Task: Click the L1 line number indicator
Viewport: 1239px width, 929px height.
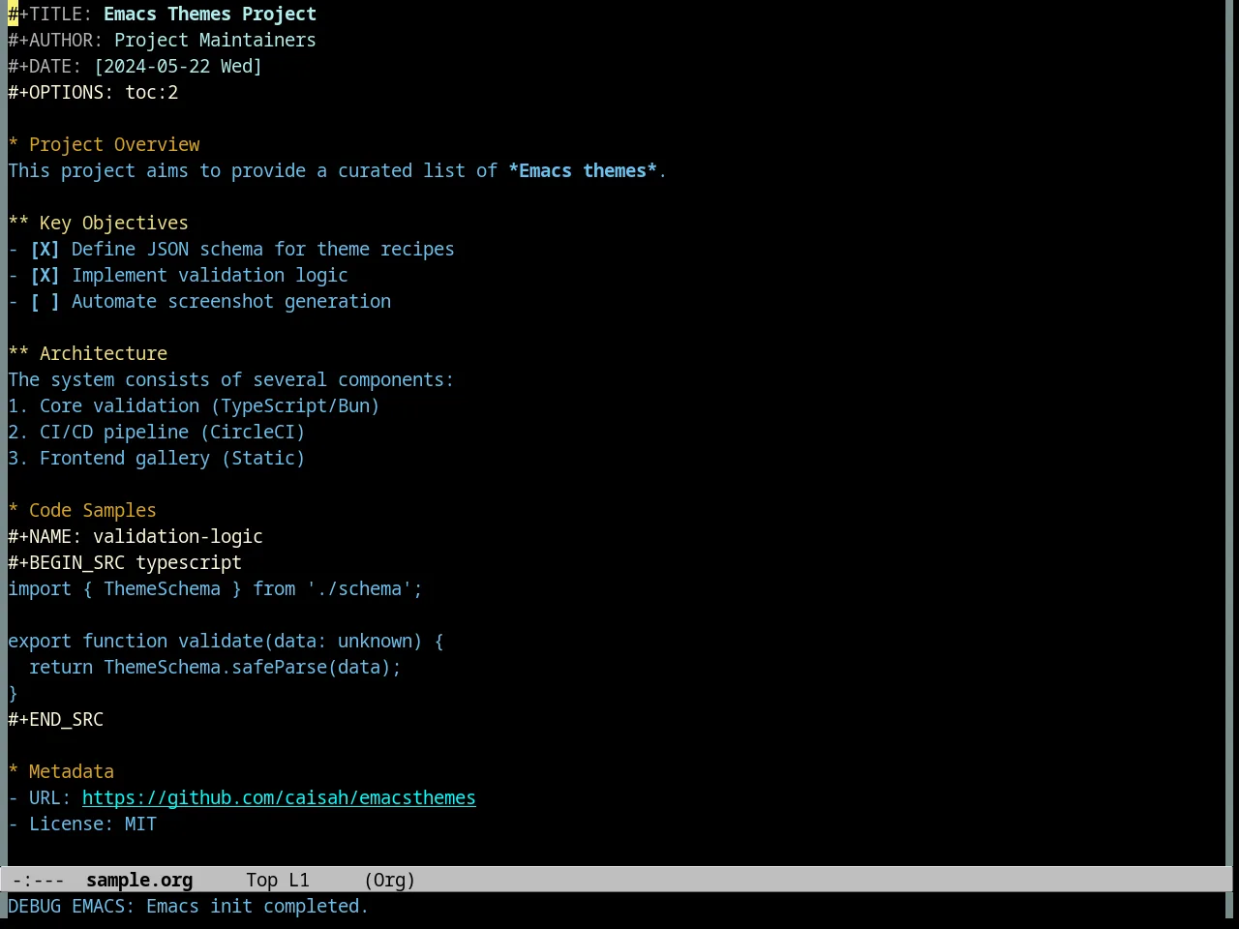Action: pyautogui.click(x=299, y=881)
